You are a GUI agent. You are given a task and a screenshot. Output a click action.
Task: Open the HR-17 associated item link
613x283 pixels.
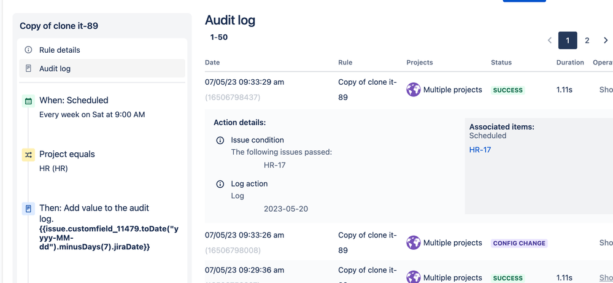coord(480,150)
